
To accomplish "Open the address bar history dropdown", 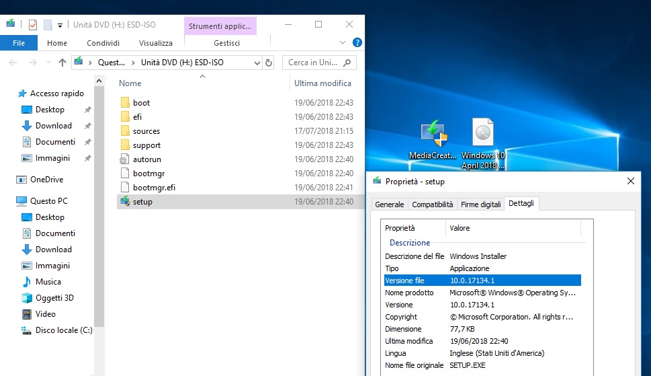I will (257, 63).
